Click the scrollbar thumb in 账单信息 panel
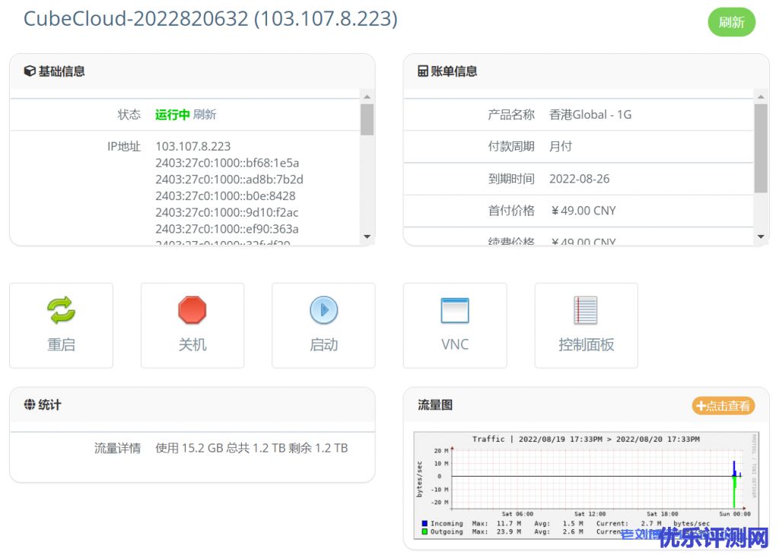The width and height of the screenshot is (779, 558). [761, 148]
